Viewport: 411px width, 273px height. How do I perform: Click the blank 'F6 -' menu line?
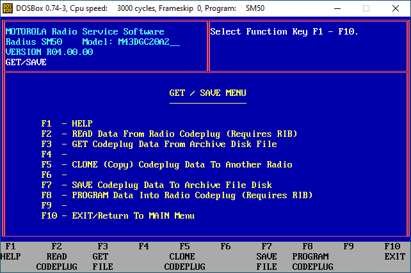54,175
